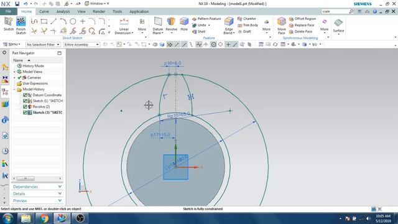The height and width of the screenshot is (224, 398).
Task: Select the Profile curve tool
Action: pyautogui.click(x=34, y=21)
